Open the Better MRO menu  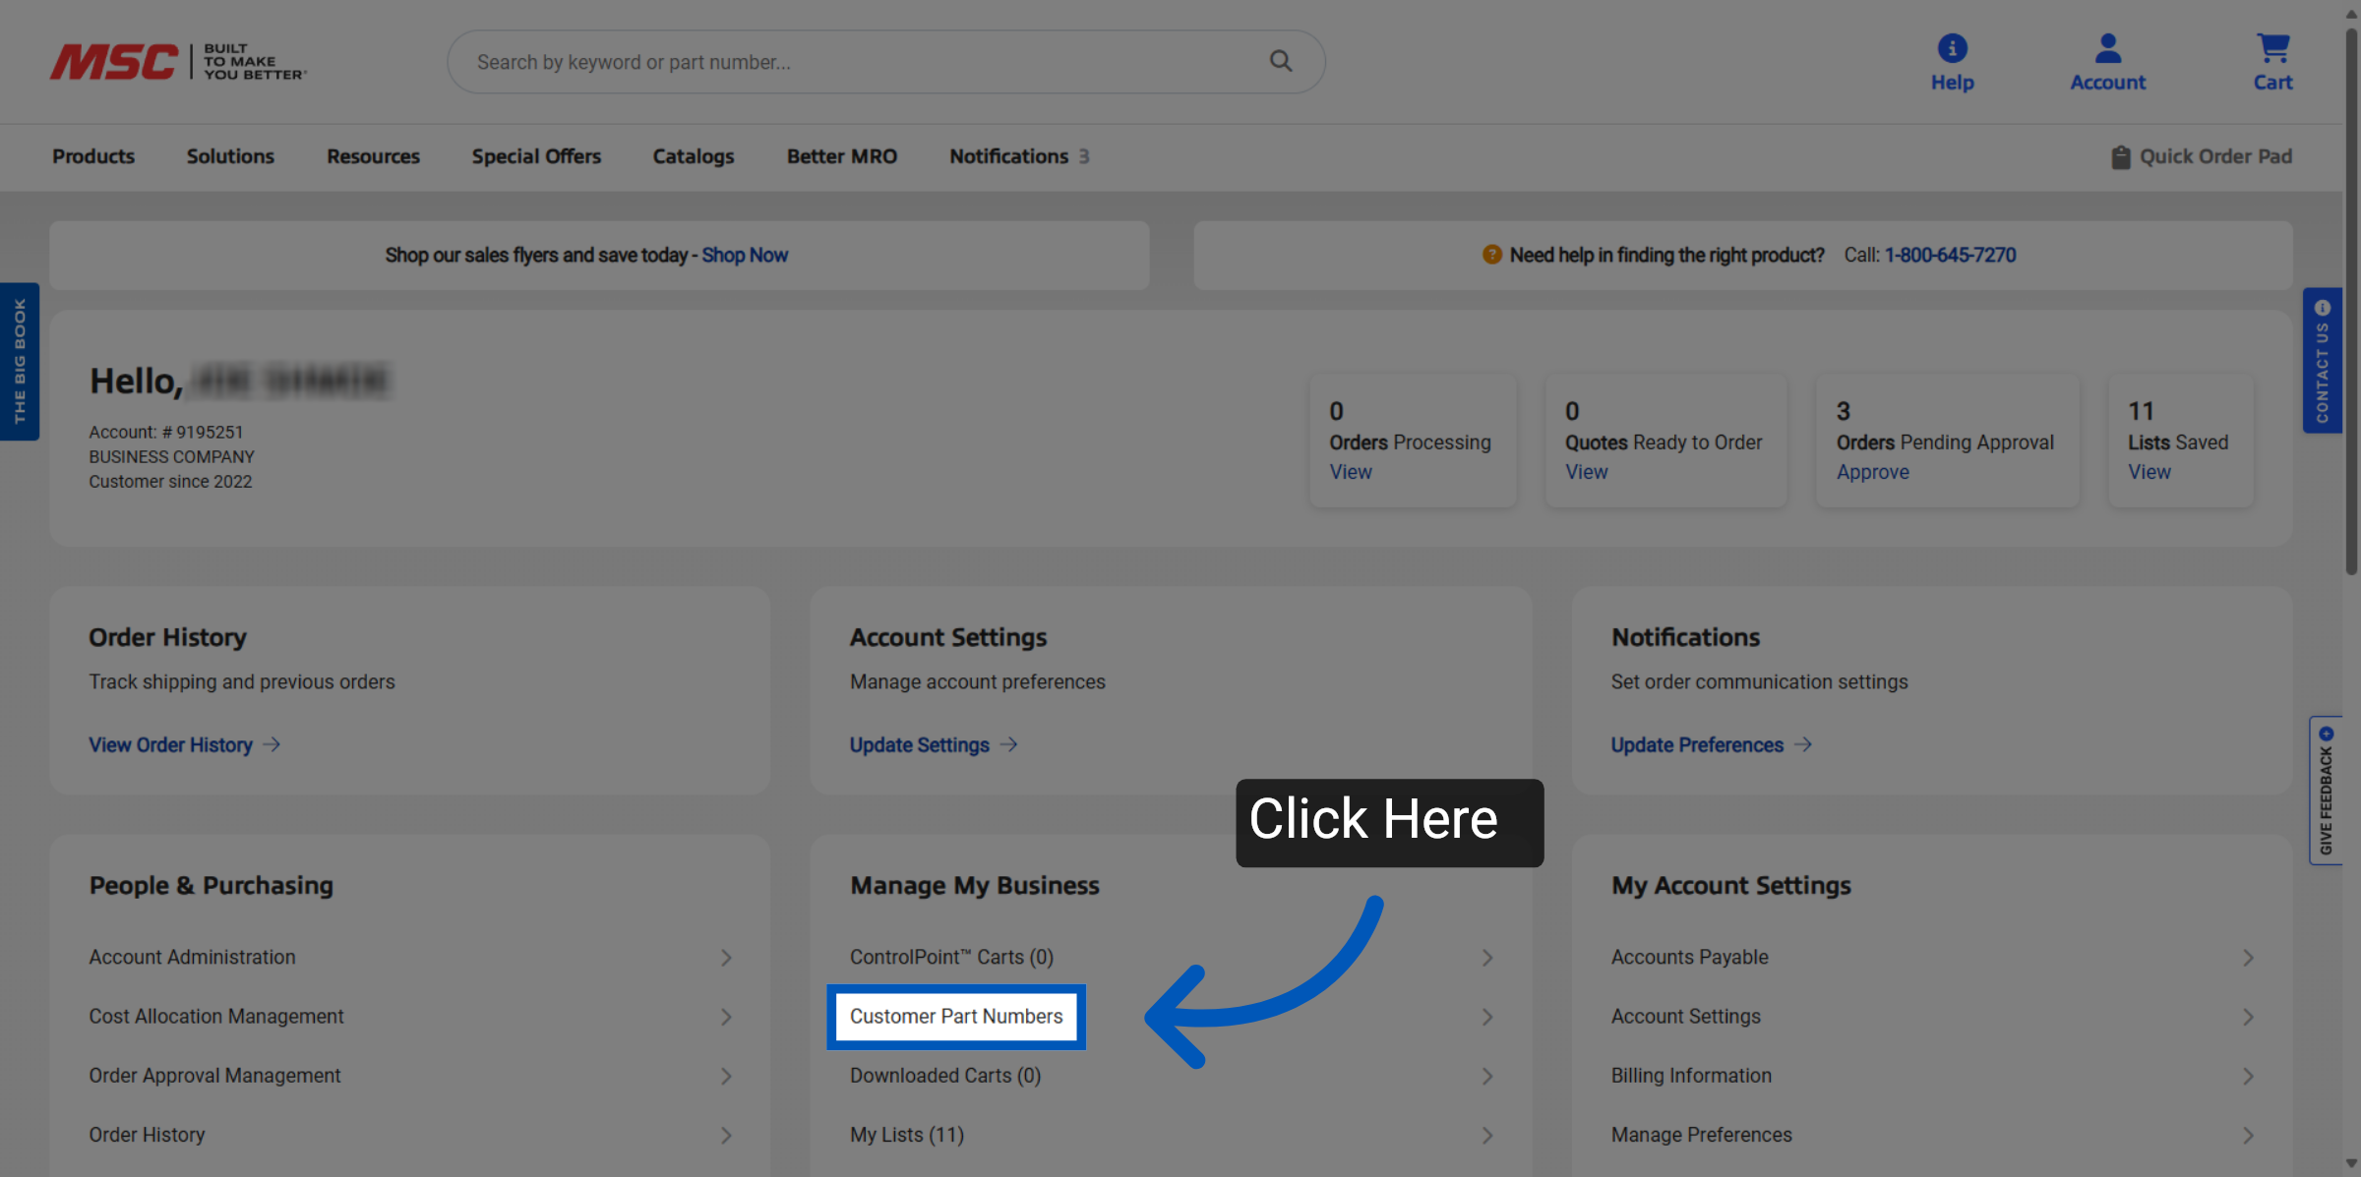(x=842, y=156)
